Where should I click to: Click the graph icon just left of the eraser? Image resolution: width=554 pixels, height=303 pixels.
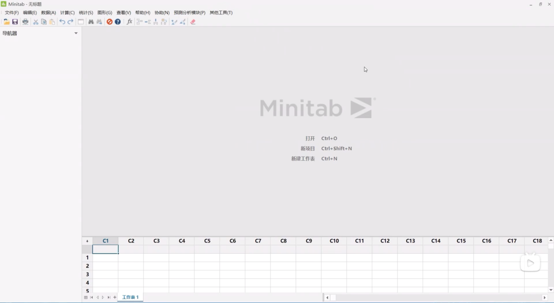pyautogui.click(x=183, y=22)
